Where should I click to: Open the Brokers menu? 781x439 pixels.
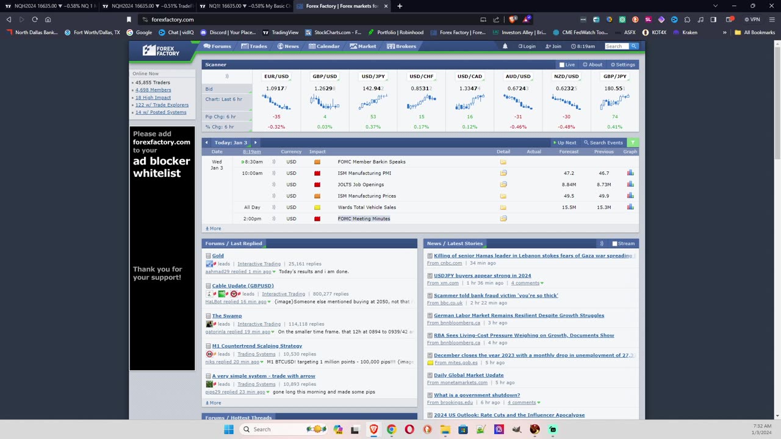click(401, 46)
